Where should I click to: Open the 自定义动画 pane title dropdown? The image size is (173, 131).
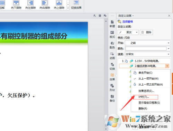(133, 16)
